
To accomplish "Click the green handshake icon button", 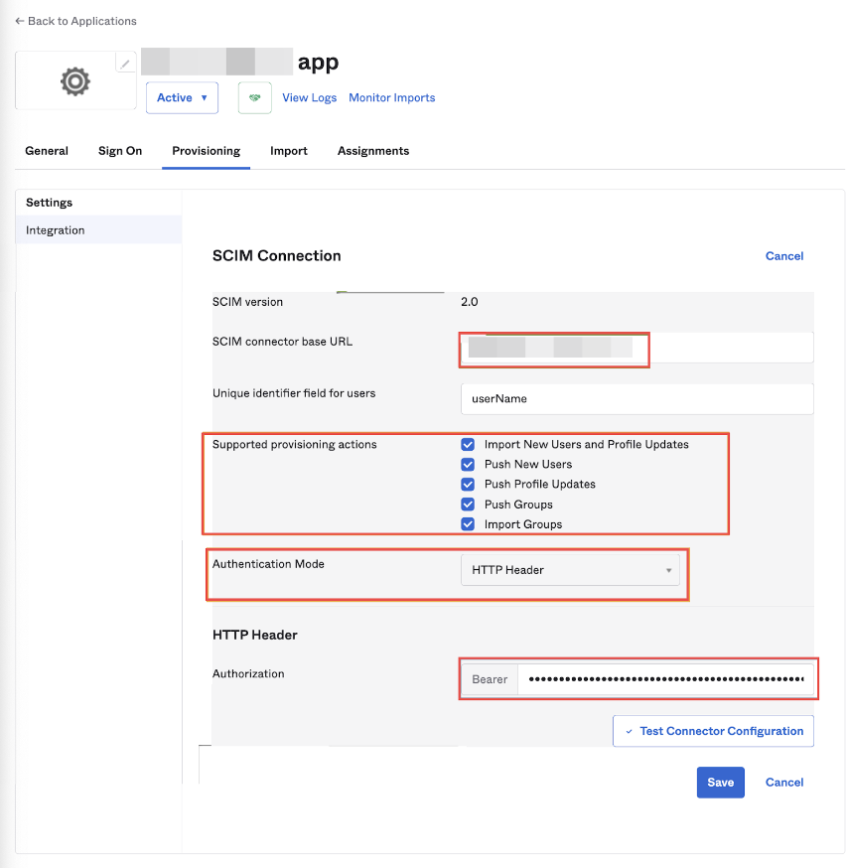I will click(254, 98).
